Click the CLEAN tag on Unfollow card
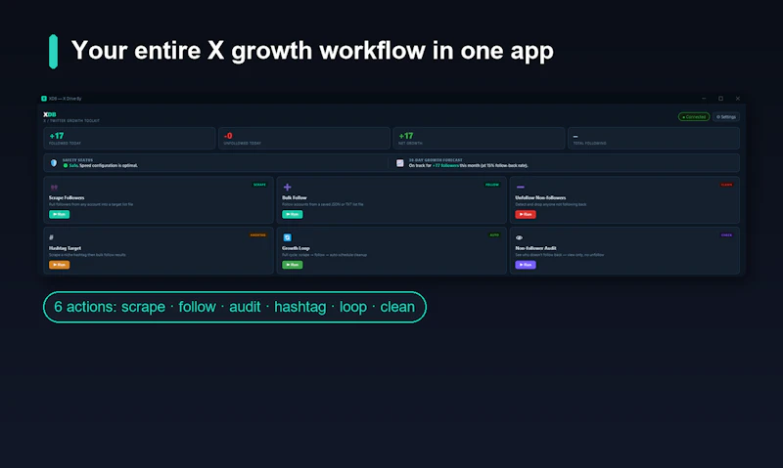 pos(726,185)
